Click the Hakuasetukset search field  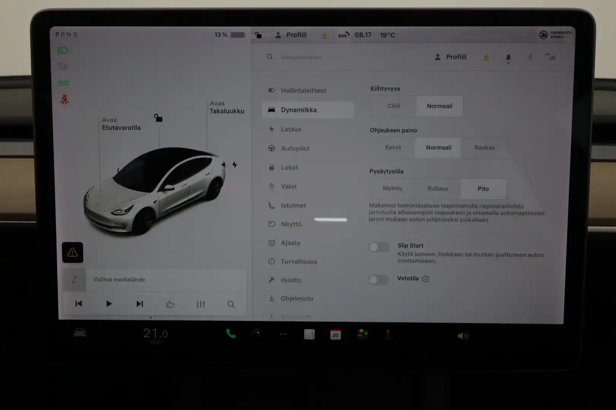point(301,57)
